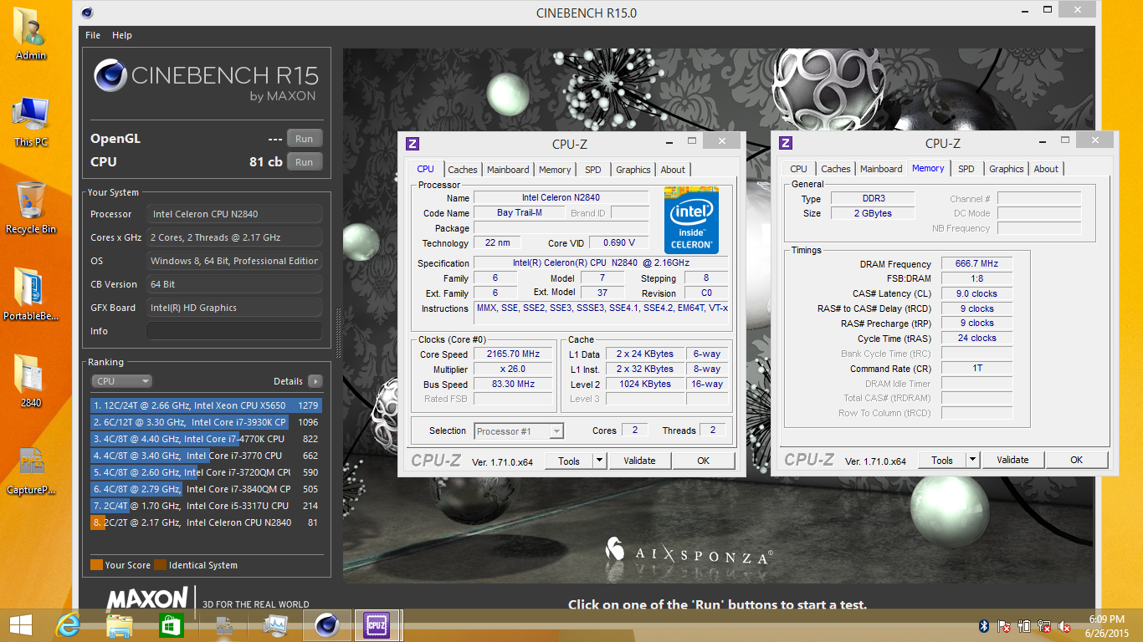Expand Tools dropdown arrow in left CPU-Z
This screenshot has width=1143, height=642.
click(599, 461)
